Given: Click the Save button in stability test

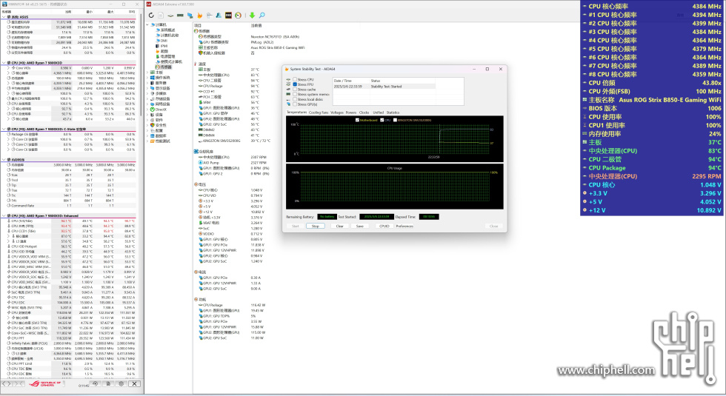Looking at the screenshot, I should tap(360, 226).
